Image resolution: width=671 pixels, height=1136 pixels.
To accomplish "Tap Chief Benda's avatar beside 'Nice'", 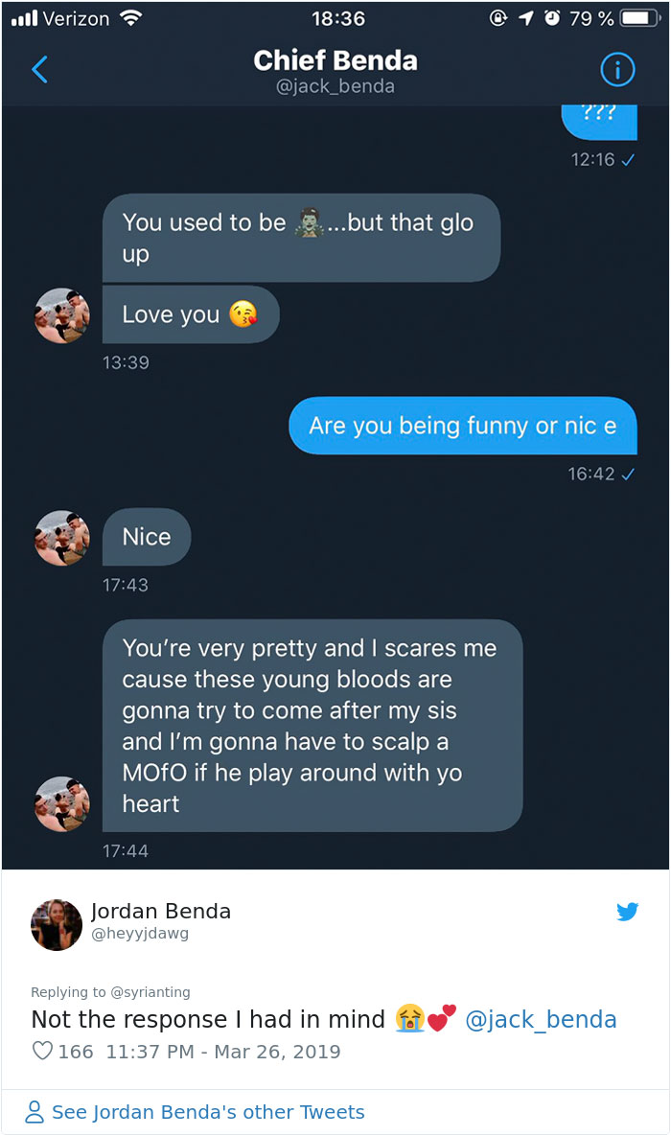I will (60, 538).
